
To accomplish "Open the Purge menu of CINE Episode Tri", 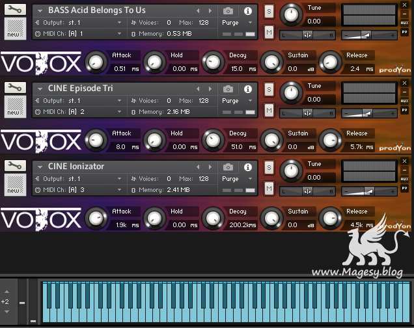I will click(x=250, y=101).
